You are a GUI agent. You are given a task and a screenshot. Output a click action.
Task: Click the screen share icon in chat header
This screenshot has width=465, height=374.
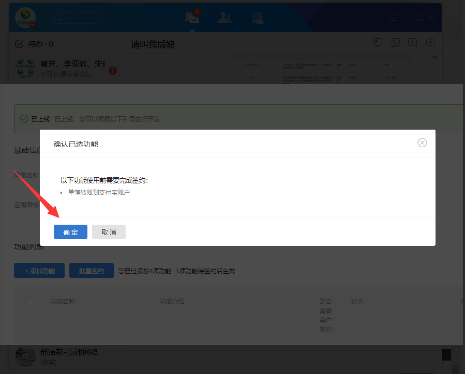point(378,43)
